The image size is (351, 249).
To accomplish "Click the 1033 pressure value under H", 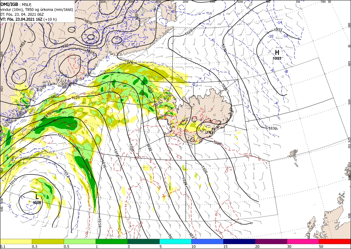I will click(277, 58).
